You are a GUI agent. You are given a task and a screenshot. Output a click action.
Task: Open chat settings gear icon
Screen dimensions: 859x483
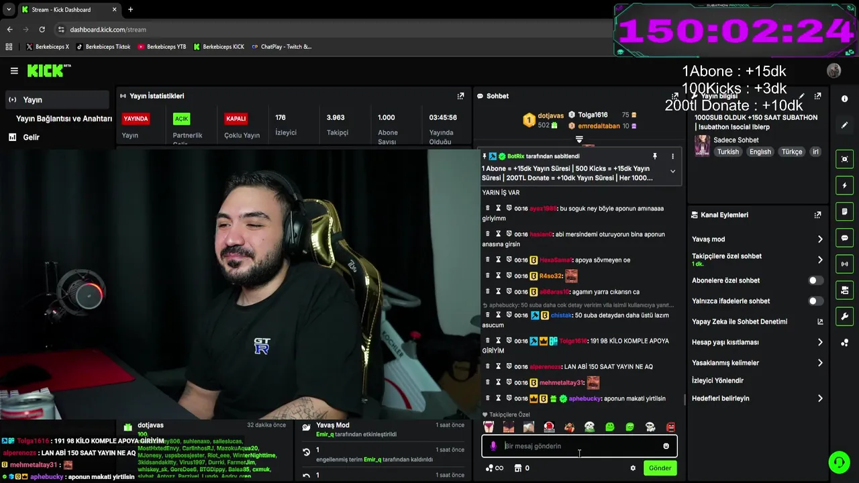tap(633, 468)
